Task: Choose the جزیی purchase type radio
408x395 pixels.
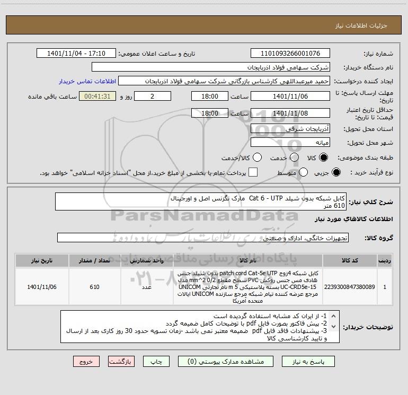Action: (x=336, y=172)
